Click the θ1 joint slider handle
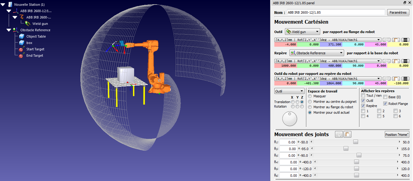The height and width of the screenshot is (181, 413). tap(356, 142)
